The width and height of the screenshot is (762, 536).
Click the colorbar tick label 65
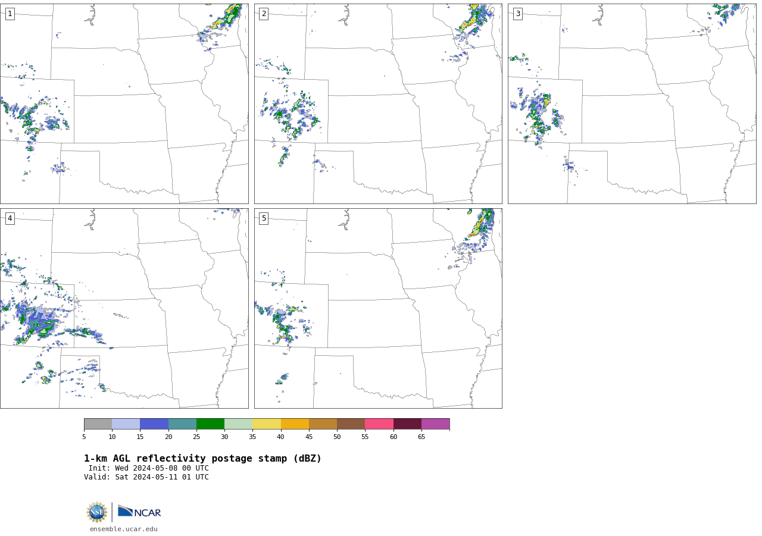pos(421,437)
